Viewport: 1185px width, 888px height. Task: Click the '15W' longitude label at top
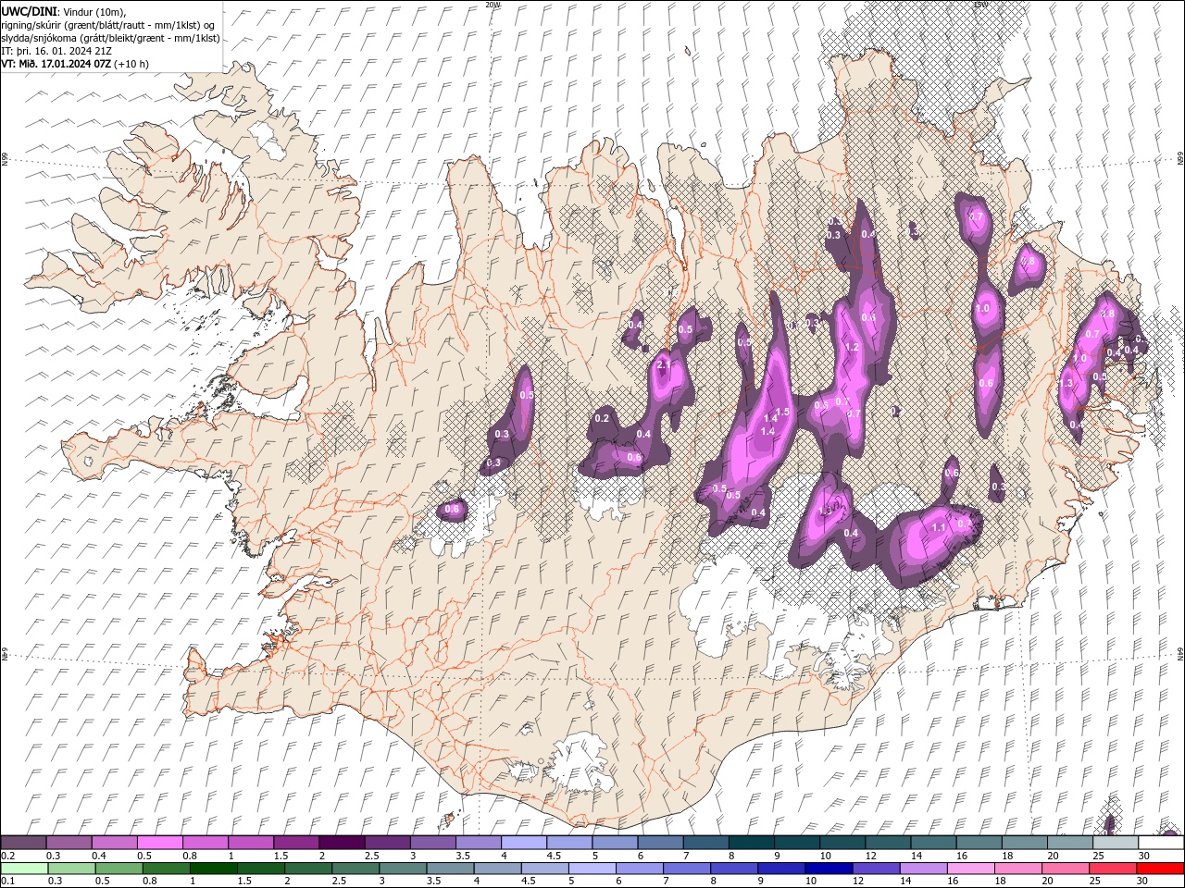pos(980,5)
